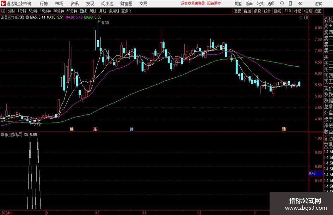Click the 2024年 date axis label
The height and width of the screenshot is (215, 333).
pos(7,213)
